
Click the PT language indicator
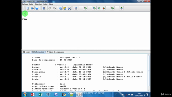coord(116,94)
